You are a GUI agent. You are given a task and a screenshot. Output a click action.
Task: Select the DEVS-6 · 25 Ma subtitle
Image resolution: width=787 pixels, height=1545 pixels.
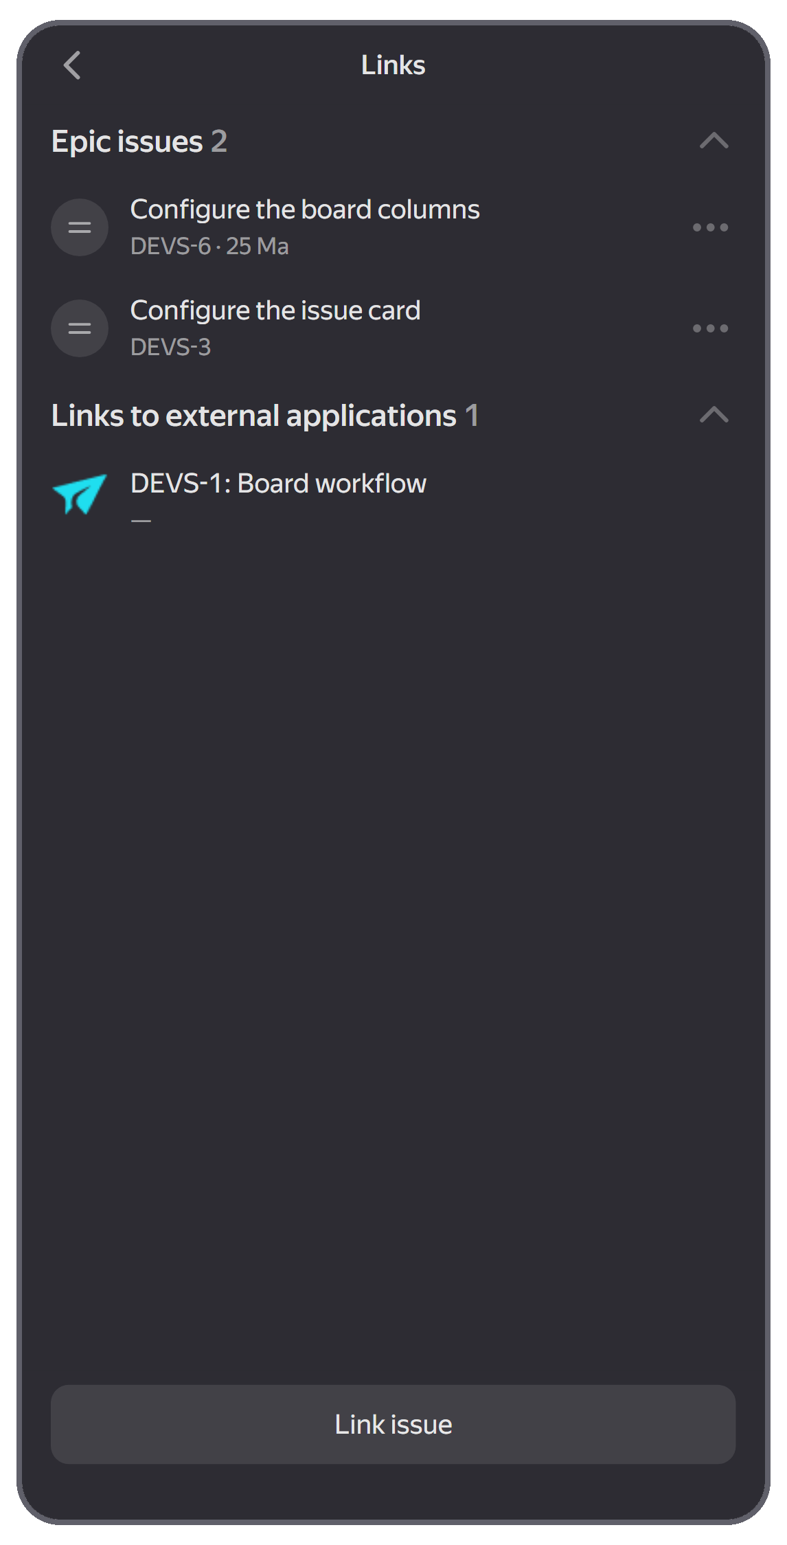[209, 246]
